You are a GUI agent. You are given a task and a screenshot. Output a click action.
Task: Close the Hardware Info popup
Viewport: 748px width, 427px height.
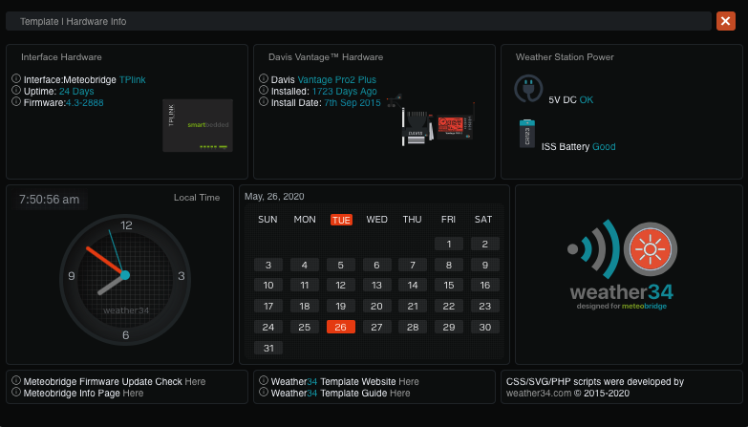726,21
